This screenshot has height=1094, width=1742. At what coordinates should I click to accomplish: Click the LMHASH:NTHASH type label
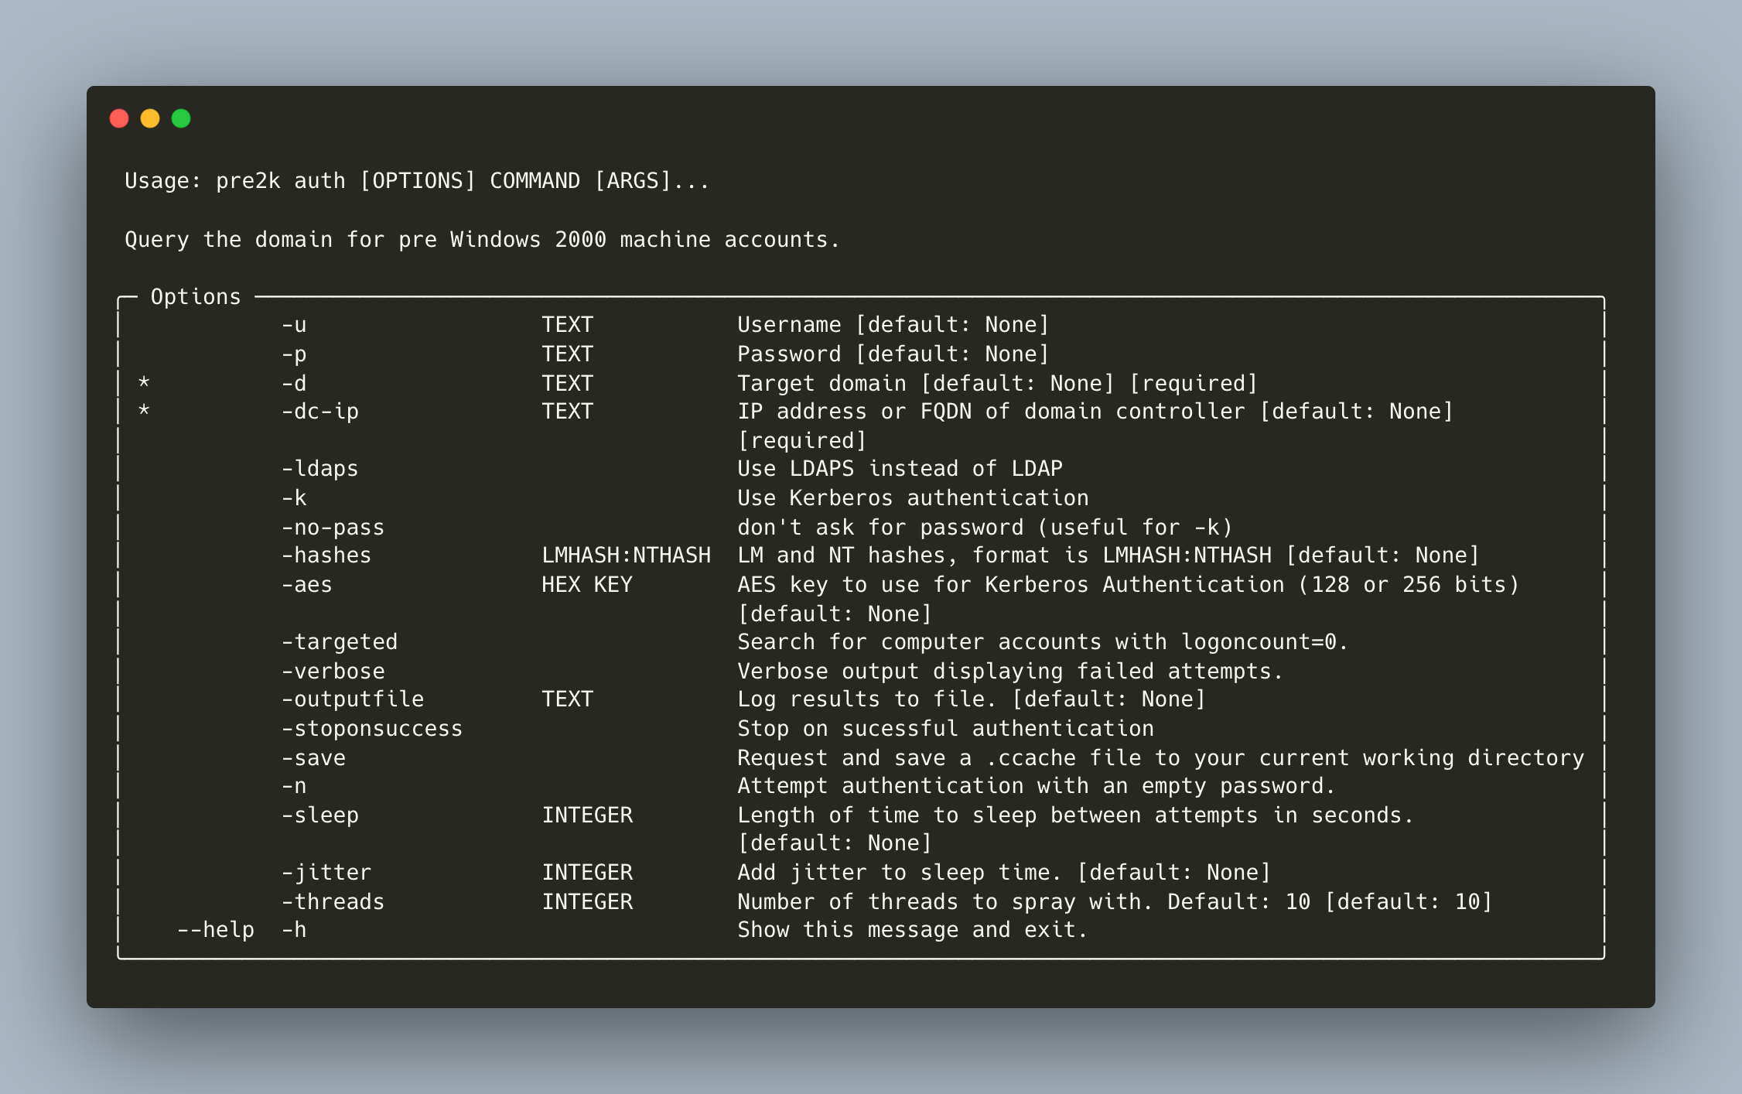click(626, 555)
